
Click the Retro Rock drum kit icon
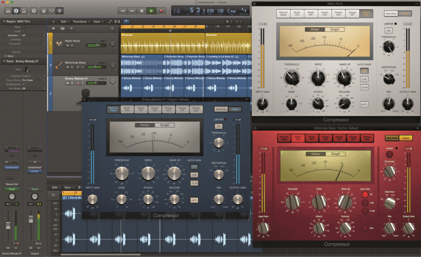(59, 43)
